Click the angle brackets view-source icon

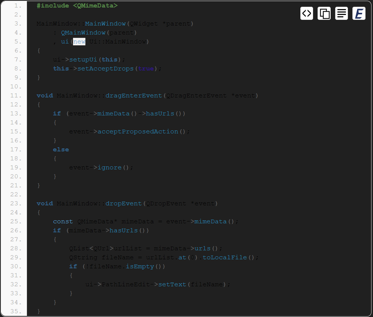coord(306,13)
